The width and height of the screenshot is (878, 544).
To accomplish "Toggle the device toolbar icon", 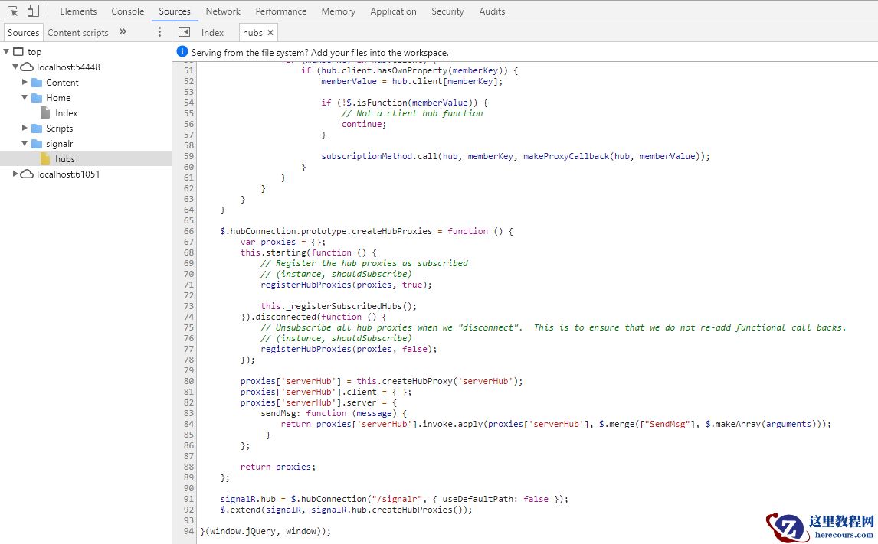I will coord(33,11).
